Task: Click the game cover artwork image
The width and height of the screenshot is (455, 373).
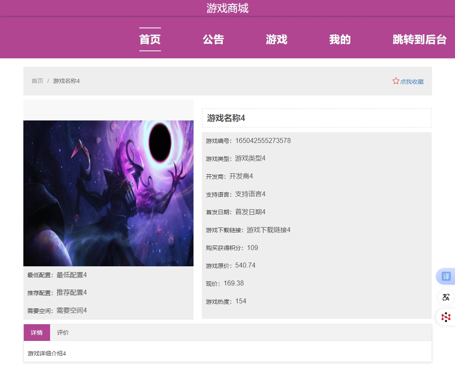Action: pos(108,193)
